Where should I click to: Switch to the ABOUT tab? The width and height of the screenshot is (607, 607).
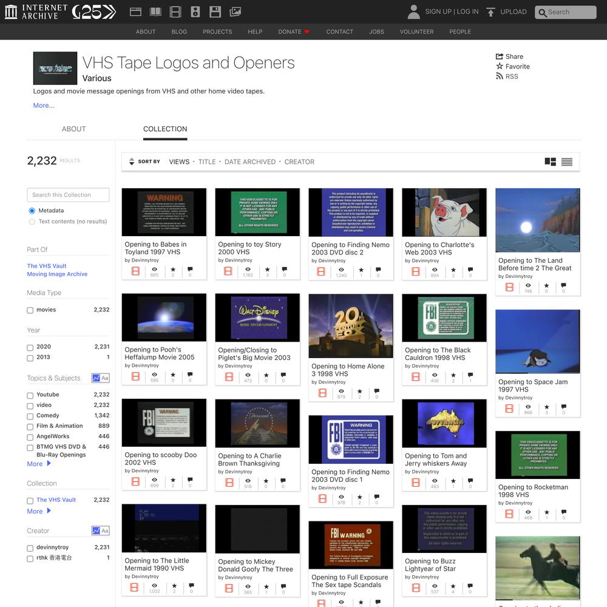pyautogui.click(x=74, y=129)
